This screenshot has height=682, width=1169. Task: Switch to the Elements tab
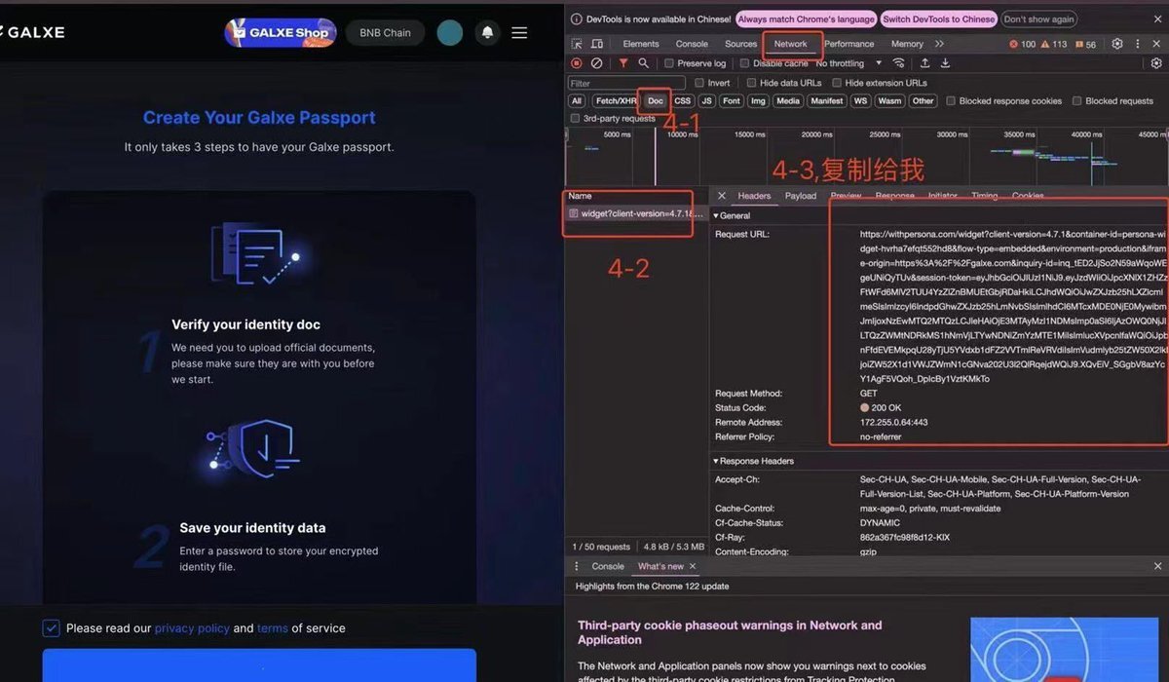[641, 44]
